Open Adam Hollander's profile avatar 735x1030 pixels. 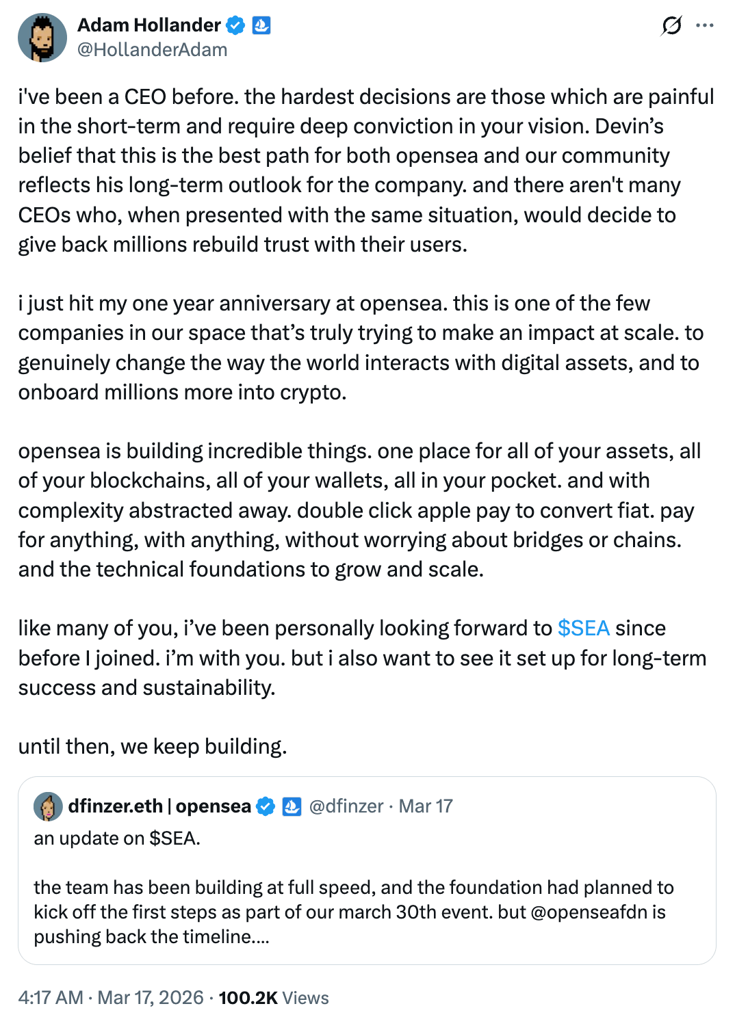point(42,38)
